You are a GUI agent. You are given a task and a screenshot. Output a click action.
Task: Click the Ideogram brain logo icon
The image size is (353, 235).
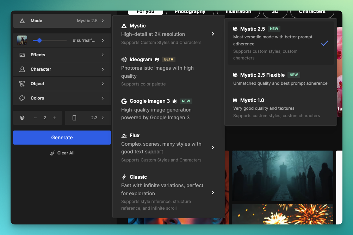(x=124, y=59)
